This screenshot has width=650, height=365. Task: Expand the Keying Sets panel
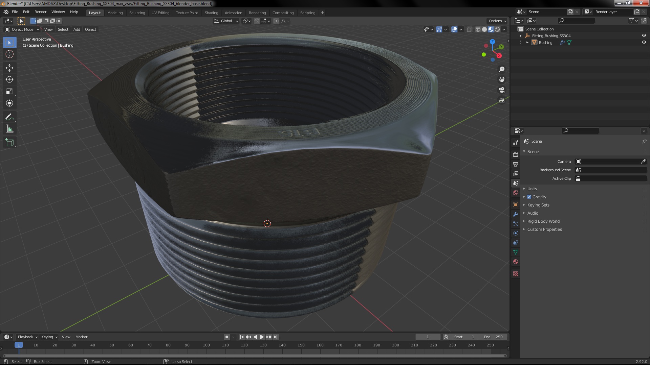click(538, 205)
